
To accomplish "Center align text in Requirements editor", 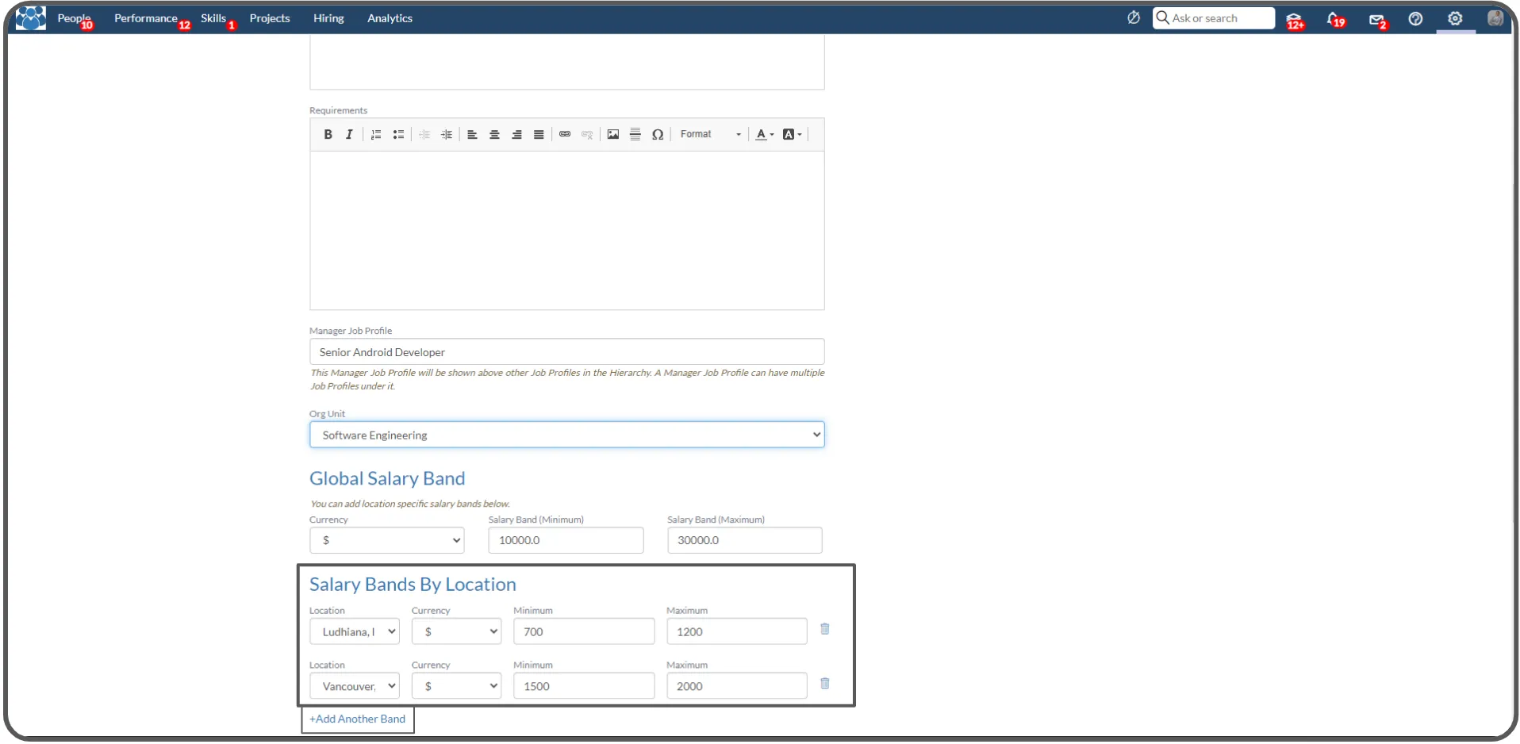I will (x=494, y=135).
